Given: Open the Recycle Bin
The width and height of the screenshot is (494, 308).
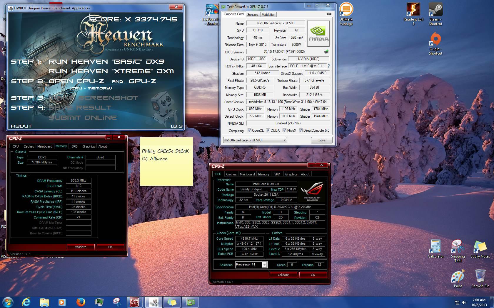Looking at the screenshot, I should pyautogui.click(x=480, y=279).
